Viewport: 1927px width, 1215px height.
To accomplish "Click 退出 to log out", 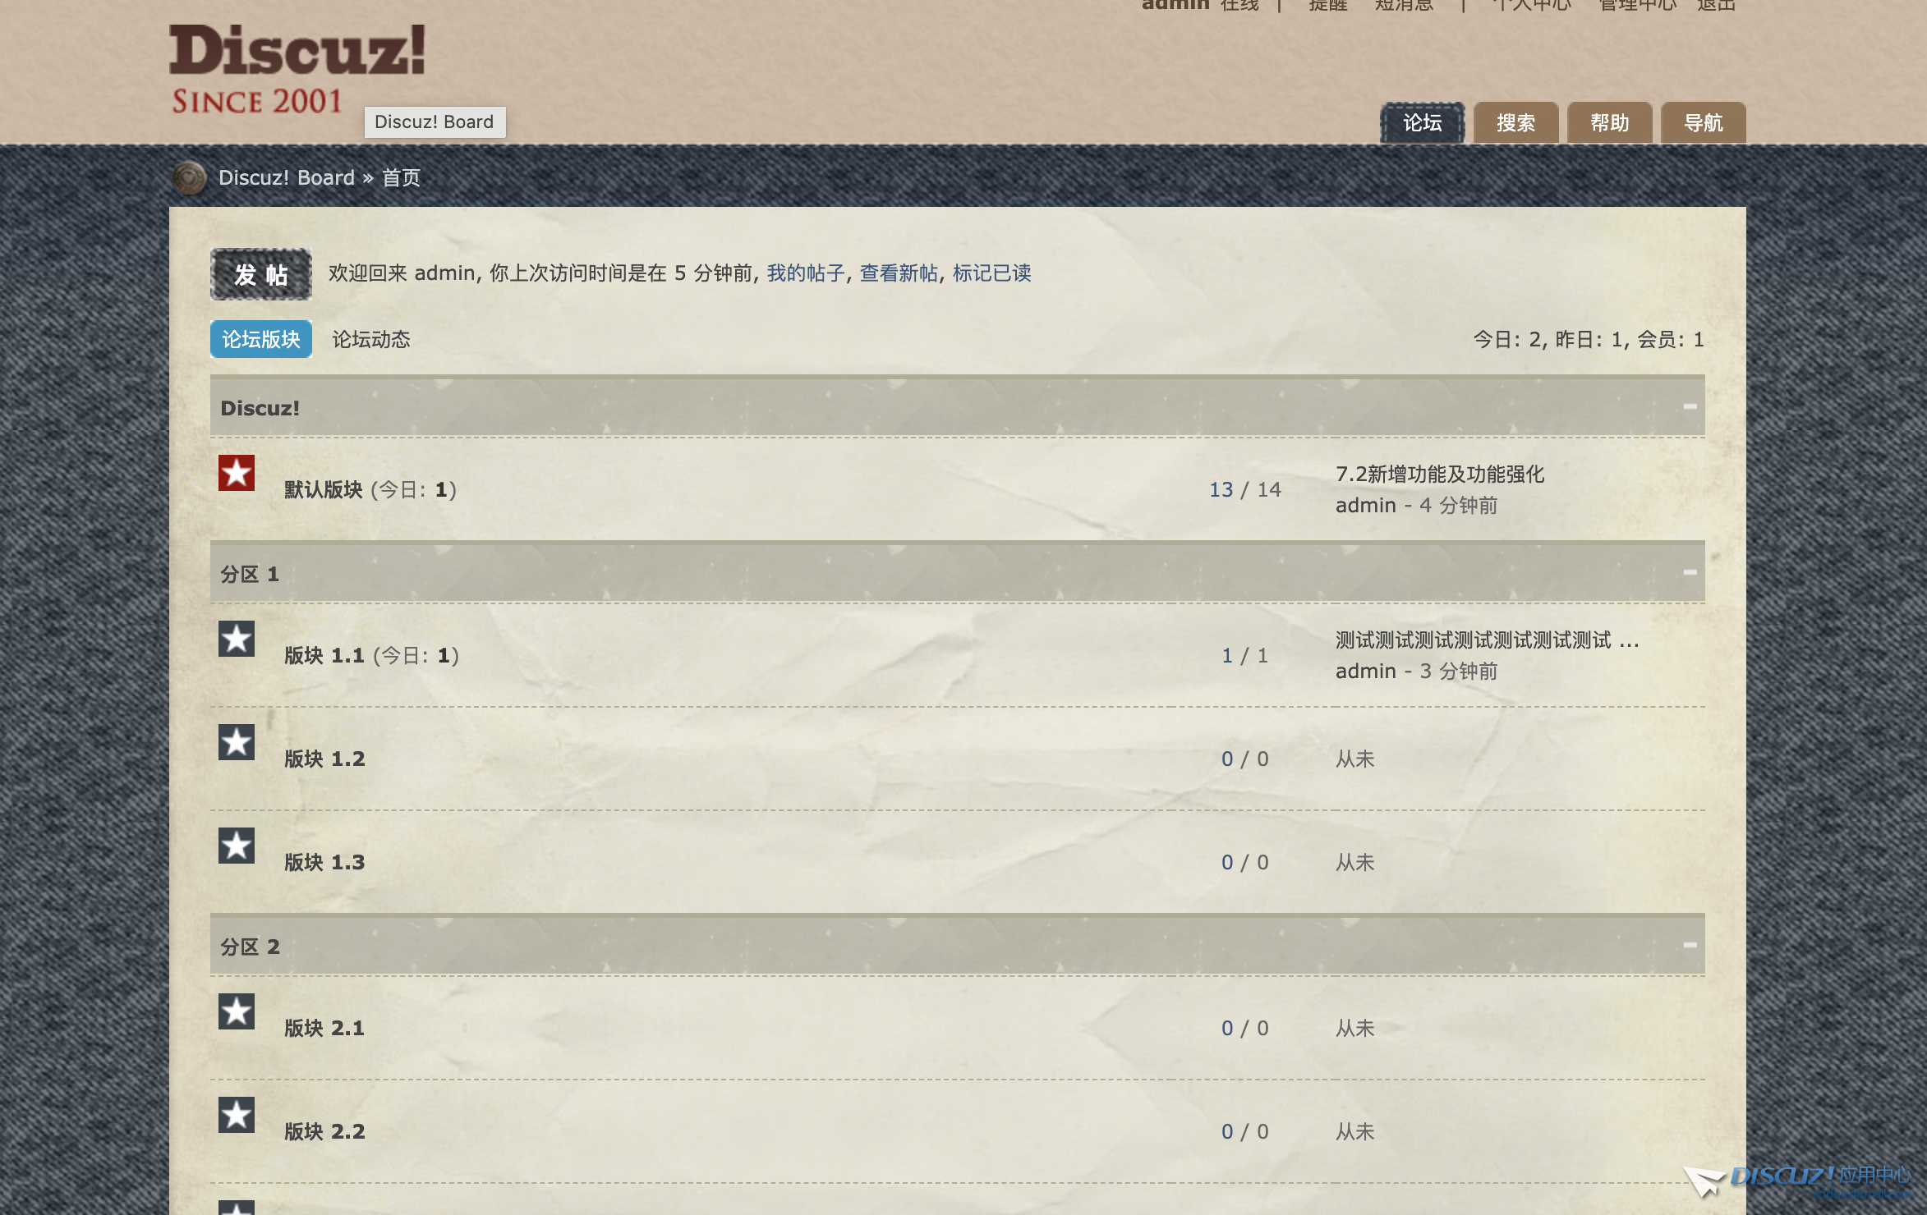I will 1717,5.
